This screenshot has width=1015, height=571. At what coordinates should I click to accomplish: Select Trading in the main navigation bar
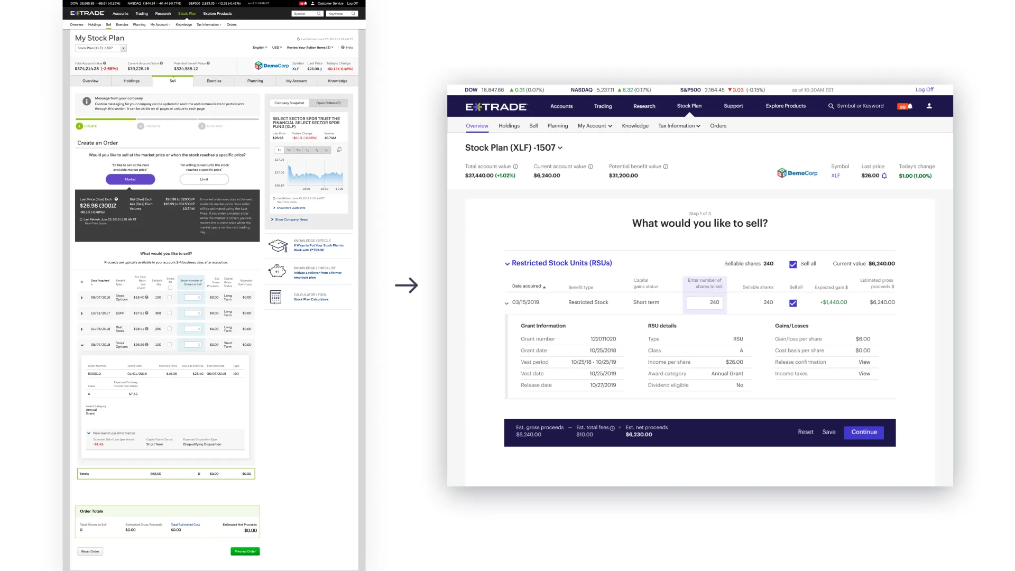click(603, 106)
